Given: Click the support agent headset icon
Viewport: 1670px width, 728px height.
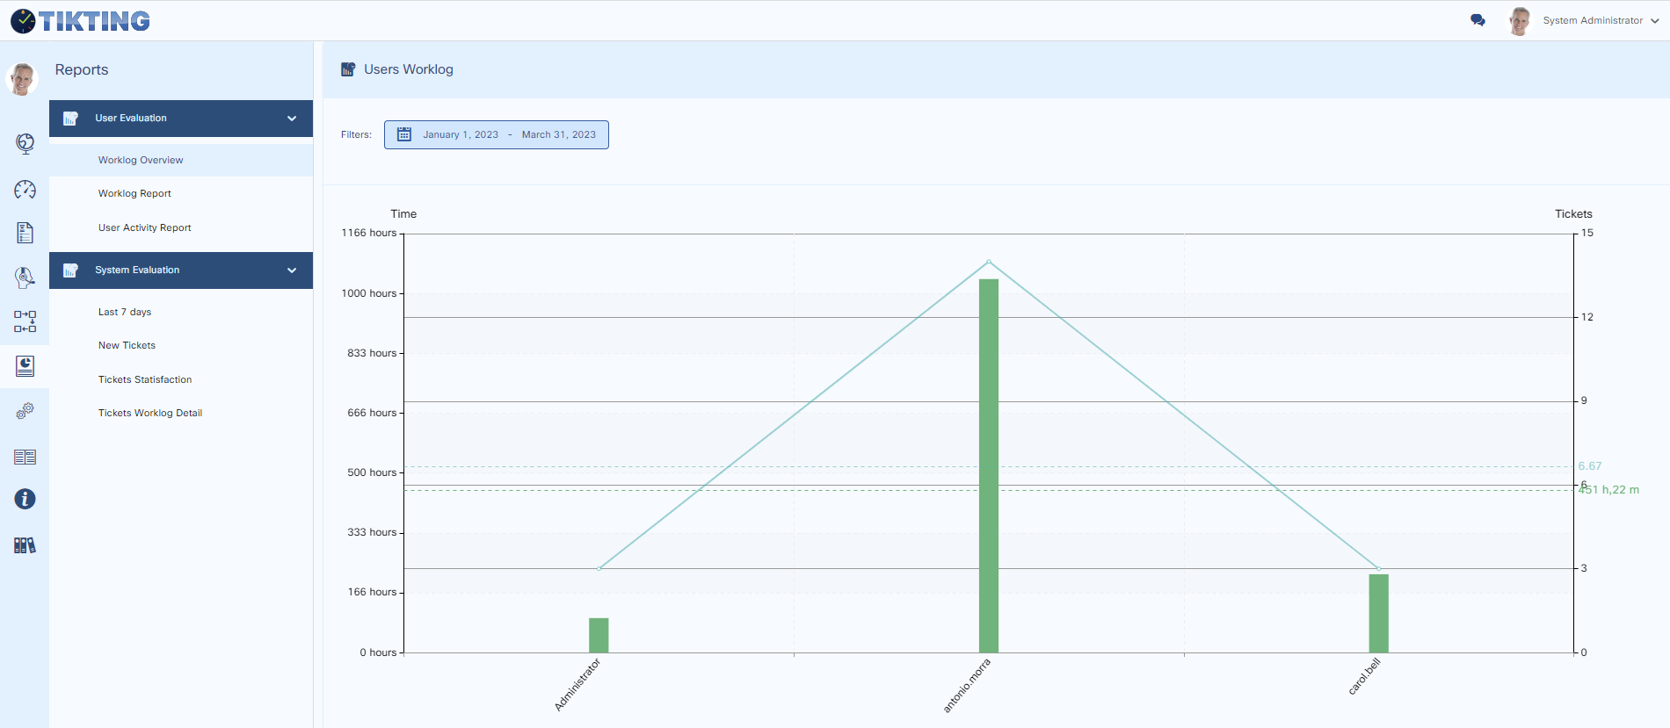Looking at the screenshot, I should [x=25, y=278].
